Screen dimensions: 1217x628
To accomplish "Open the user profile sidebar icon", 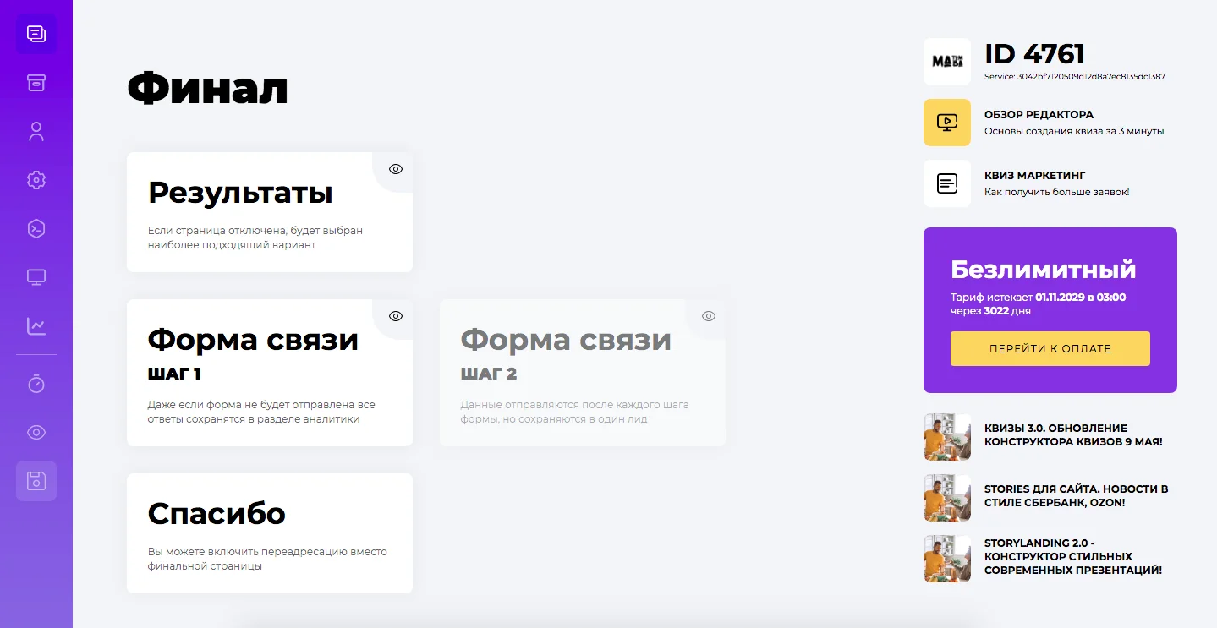I will point(36,132).
